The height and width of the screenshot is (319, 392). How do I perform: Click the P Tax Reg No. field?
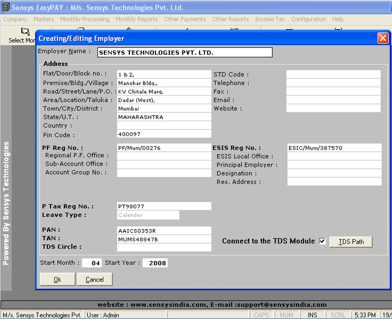pyautogui.click(x=164, y=206)
